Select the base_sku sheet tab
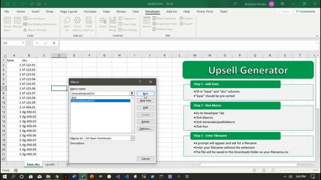 33,164
